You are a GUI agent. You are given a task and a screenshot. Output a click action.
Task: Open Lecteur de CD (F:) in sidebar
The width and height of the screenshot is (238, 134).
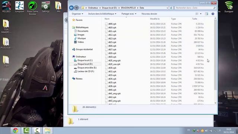[84, 71]
